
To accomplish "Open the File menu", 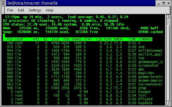I will click(x=10, y=10).
